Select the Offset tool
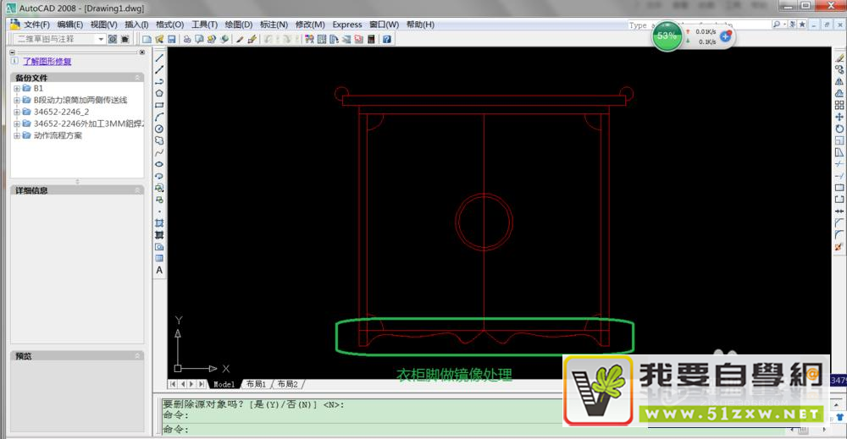847x439 pixels. tap(839, 93)
